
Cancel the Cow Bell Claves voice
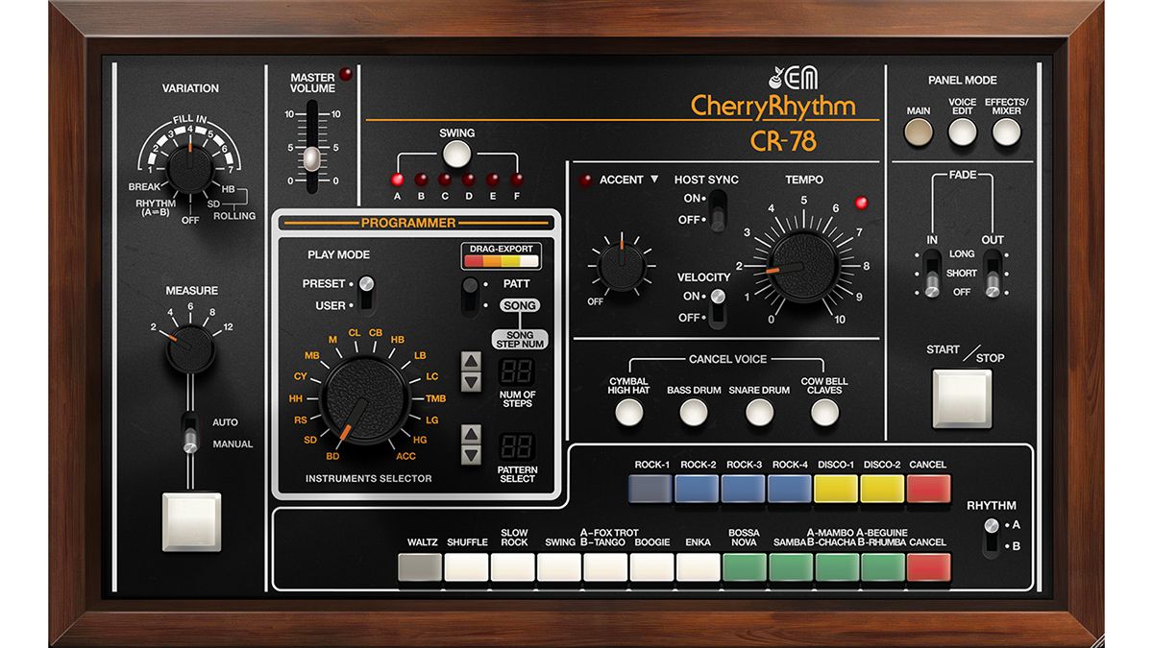(x=824, y=413)
